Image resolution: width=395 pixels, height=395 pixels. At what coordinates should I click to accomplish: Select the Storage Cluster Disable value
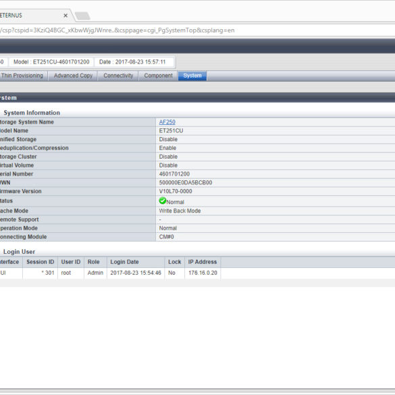click(x=168, y=157)
